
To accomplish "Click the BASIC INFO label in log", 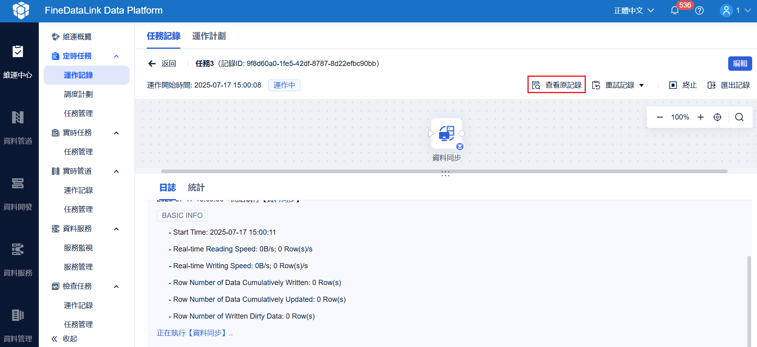I will coord(182,215).
